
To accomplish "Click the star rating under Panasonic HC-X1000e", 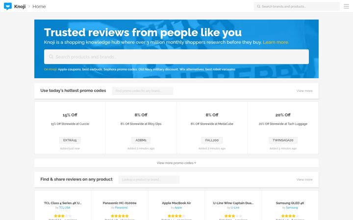I will [x=120, y=216].
